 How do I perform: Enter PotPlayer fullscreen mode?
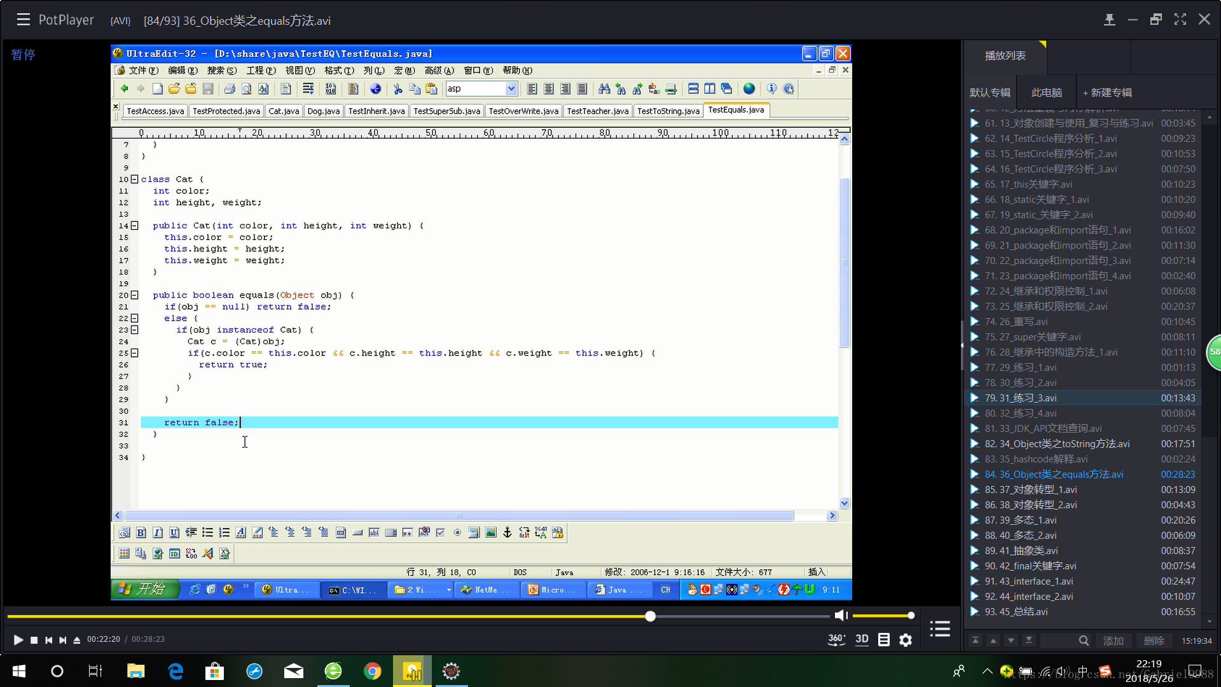tap(1180, 20)
